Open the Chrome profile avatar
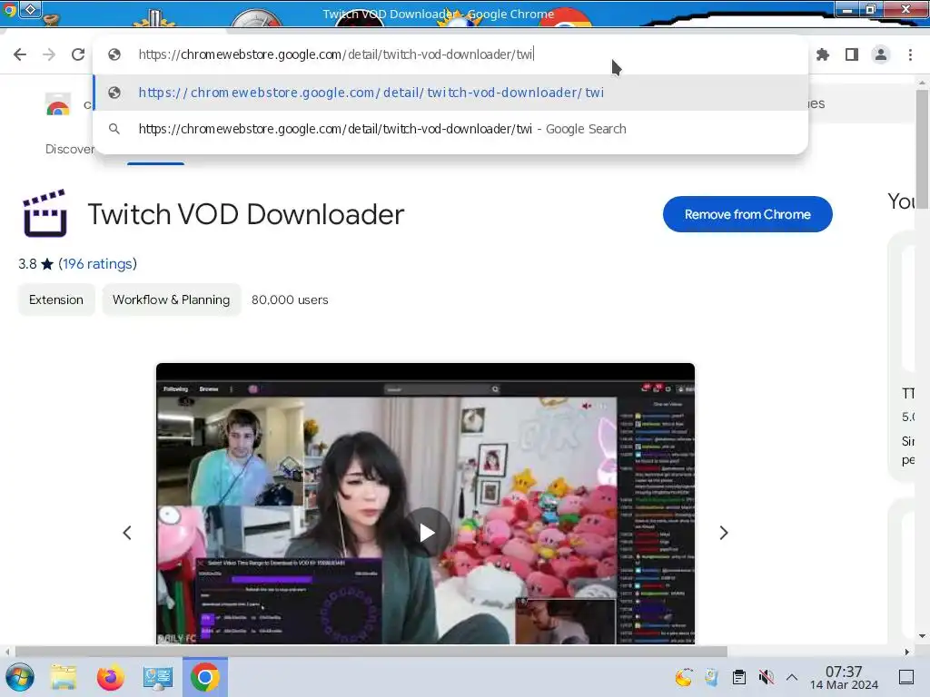 tap(881, 54)
